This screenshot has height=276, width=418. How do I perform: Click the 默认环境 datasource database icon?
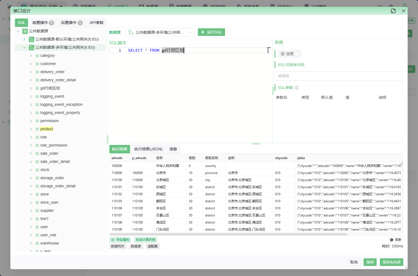[x=32, y=39]
